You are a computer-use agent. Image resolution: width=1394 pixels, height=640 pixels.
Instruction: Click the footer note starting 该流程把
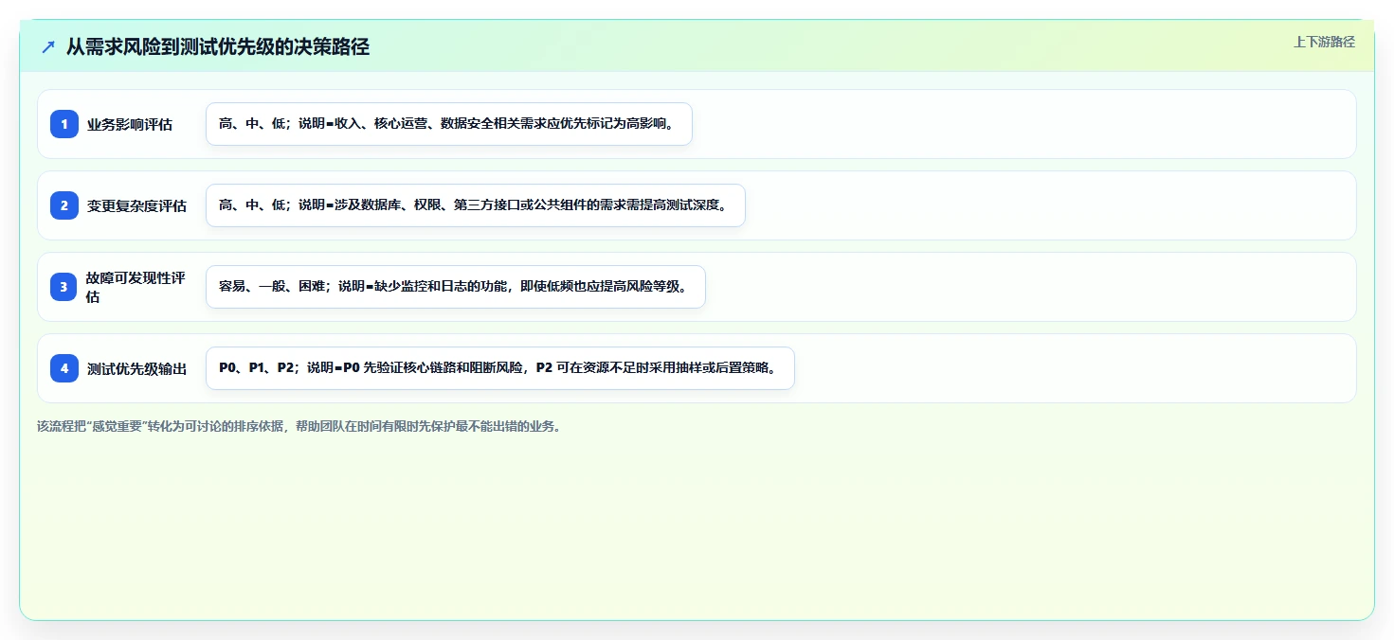point(299,426)
